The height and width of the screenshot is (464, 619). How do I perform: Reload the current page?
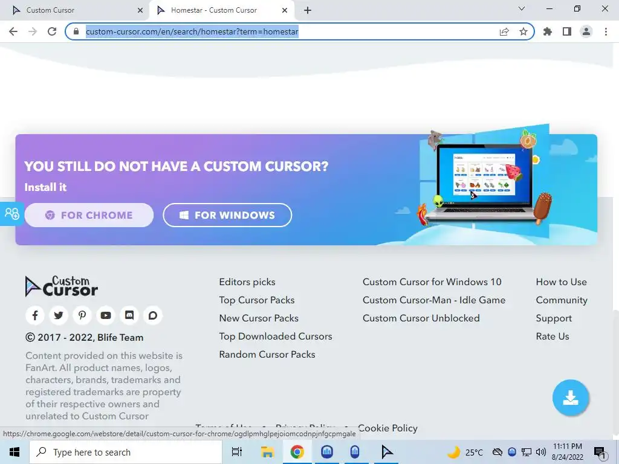tap(52, 31)
